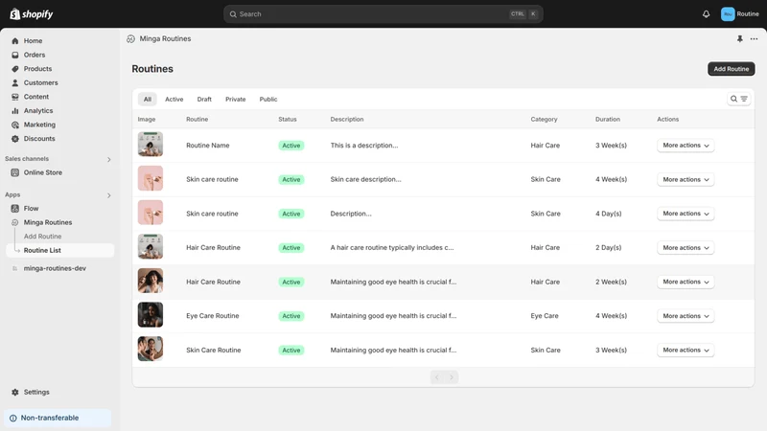The width and height of the screenshot is (767, 431).
Task: Open Routine List in sidebar
Action: pyautogui.click(x=60, y=250)
